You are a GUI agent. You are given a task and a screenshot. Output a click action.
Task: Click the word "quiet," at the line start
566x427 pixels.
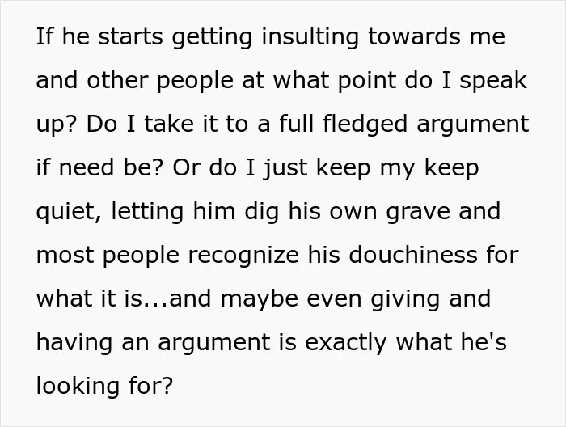(69, 212)
